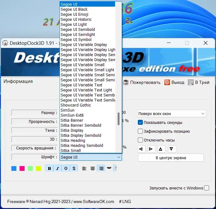
Task: Select Segoe UI Historic font
Action: (x=87, y=20)
